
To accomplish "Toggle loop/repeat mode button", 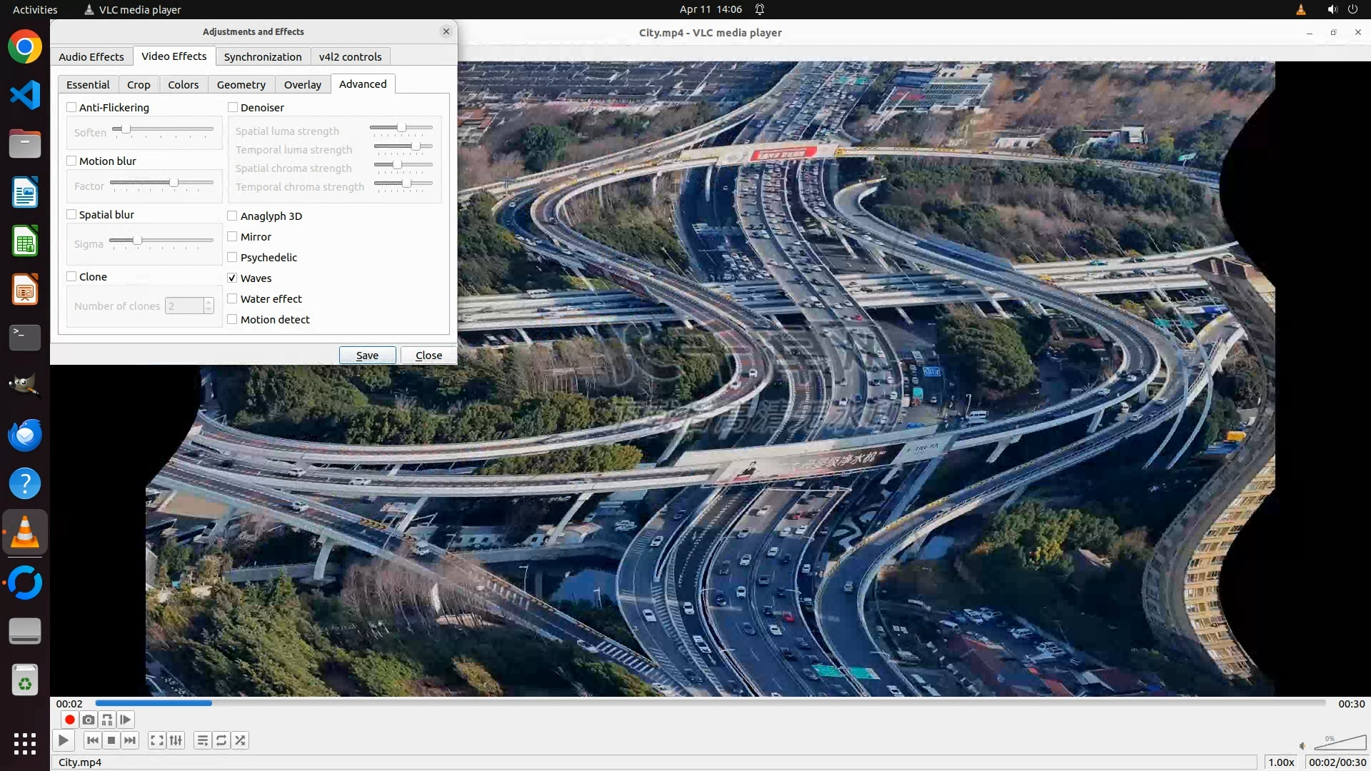I will pos(221,740).
